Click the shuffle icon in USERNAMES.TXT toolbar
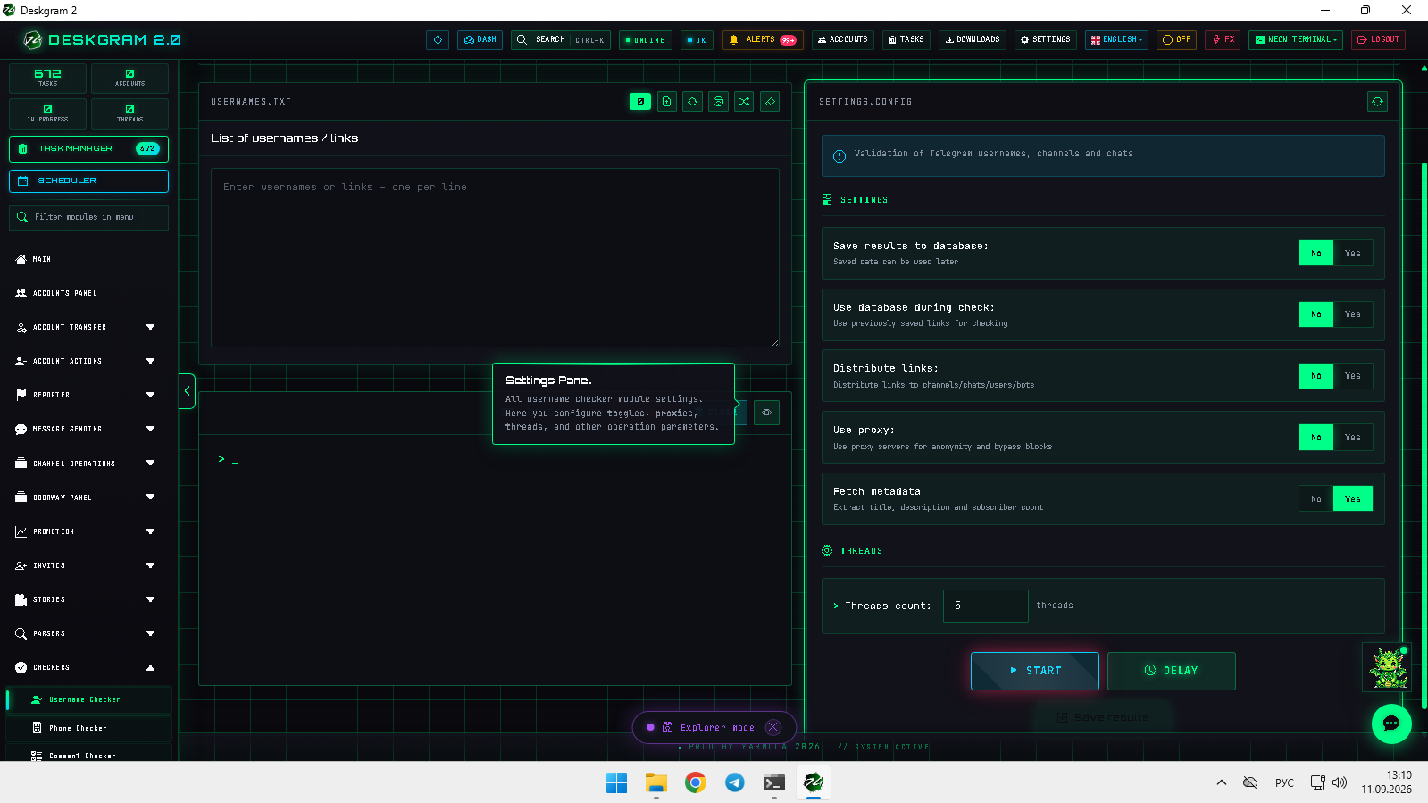1428x803 pixels. click(x=744, y=102)
